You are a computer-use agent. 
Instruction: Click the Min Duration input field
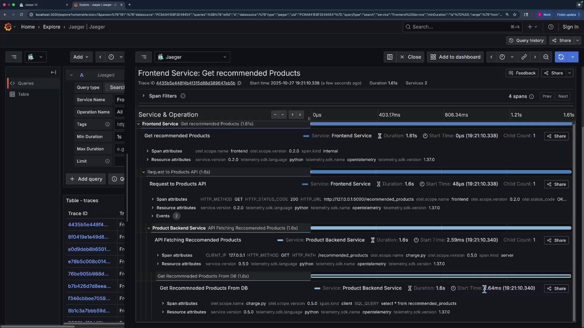(x=119, y=137)
